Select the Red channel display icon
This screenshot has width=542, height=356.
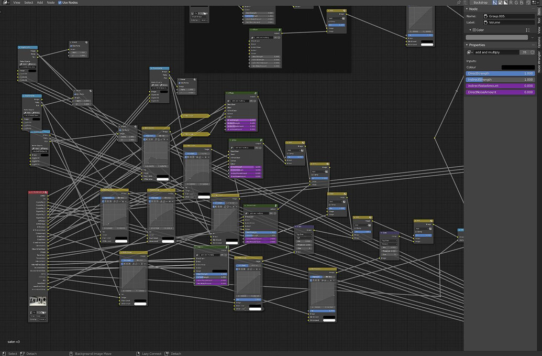511,3
